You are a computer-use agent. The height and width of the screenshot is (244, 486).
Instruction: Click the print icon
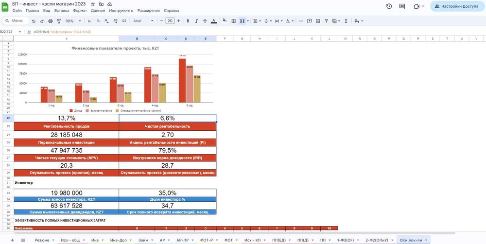51,21
